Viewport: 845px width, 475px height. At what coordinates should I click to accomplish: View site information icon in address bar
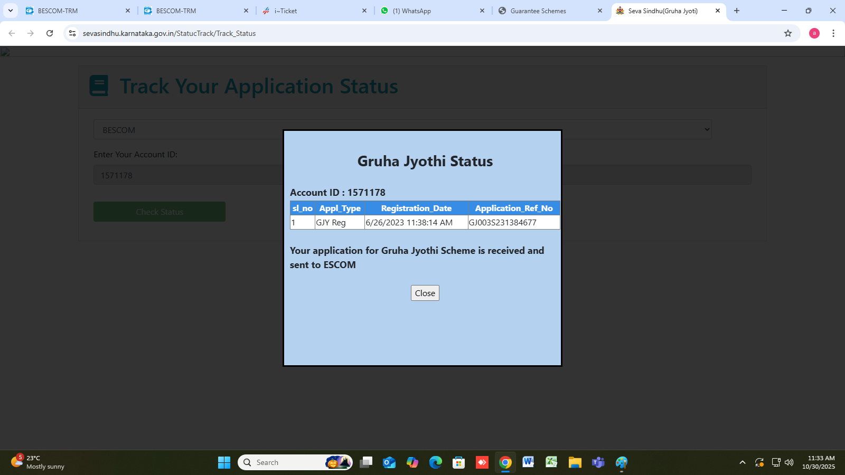[x=72, y=33]
